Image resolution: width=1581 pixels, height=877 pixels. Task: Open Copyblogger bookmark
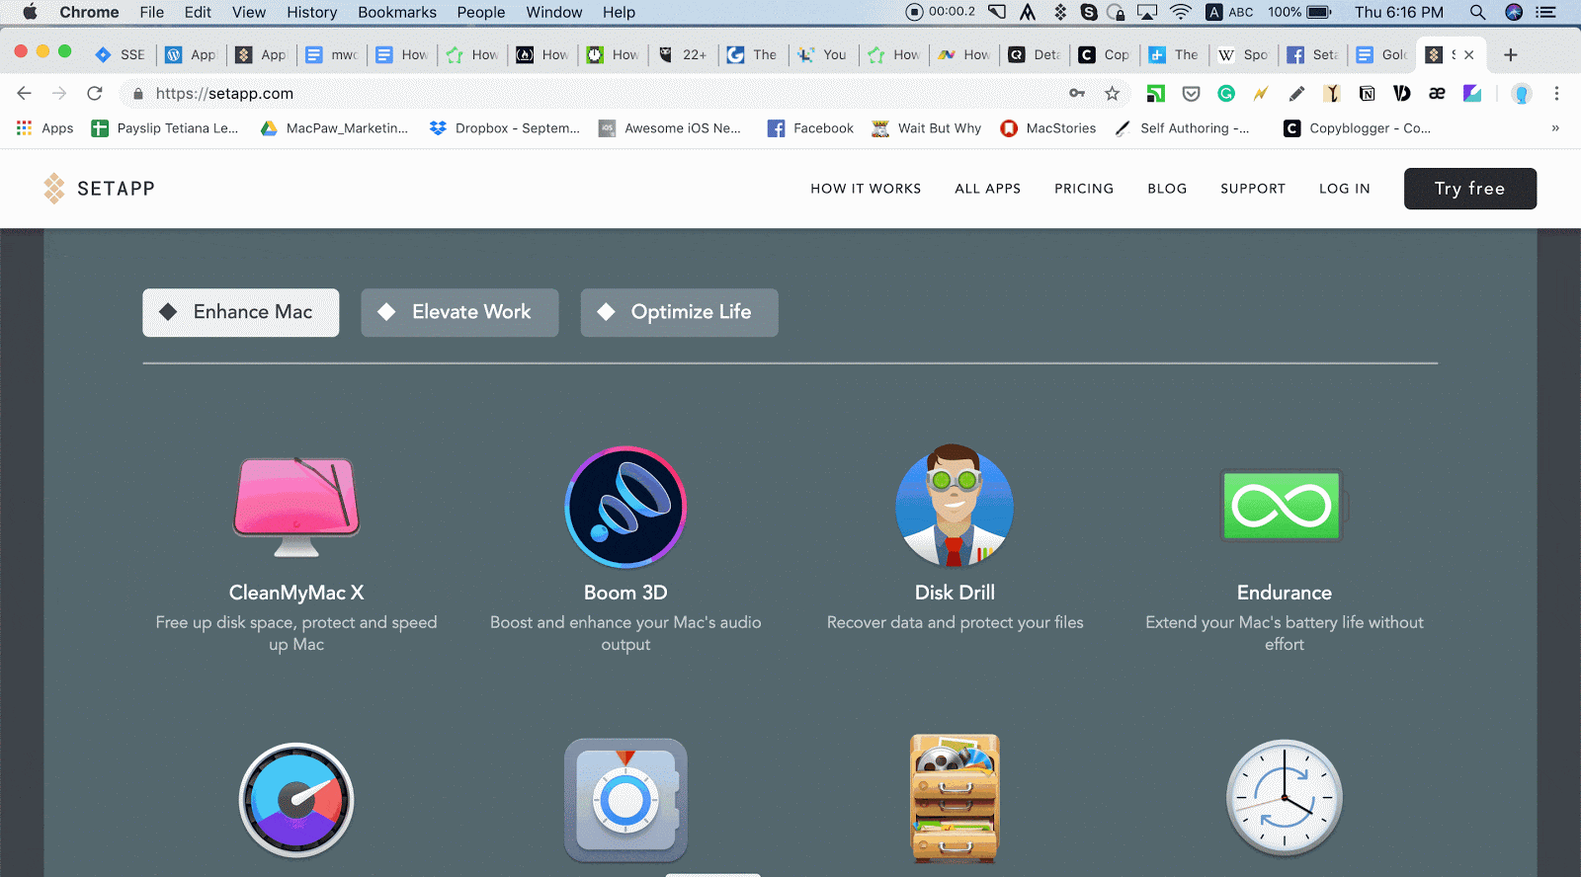[x=1357, y=128]
